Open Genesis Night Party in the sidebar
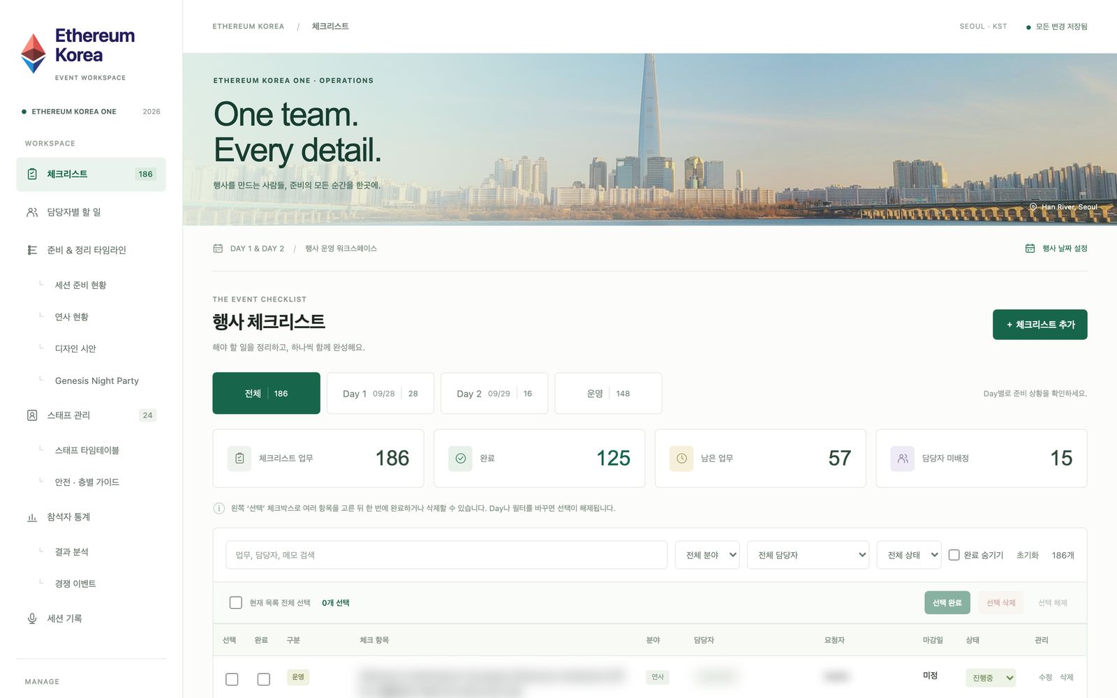1117x698 pixels. click(97, 380)
